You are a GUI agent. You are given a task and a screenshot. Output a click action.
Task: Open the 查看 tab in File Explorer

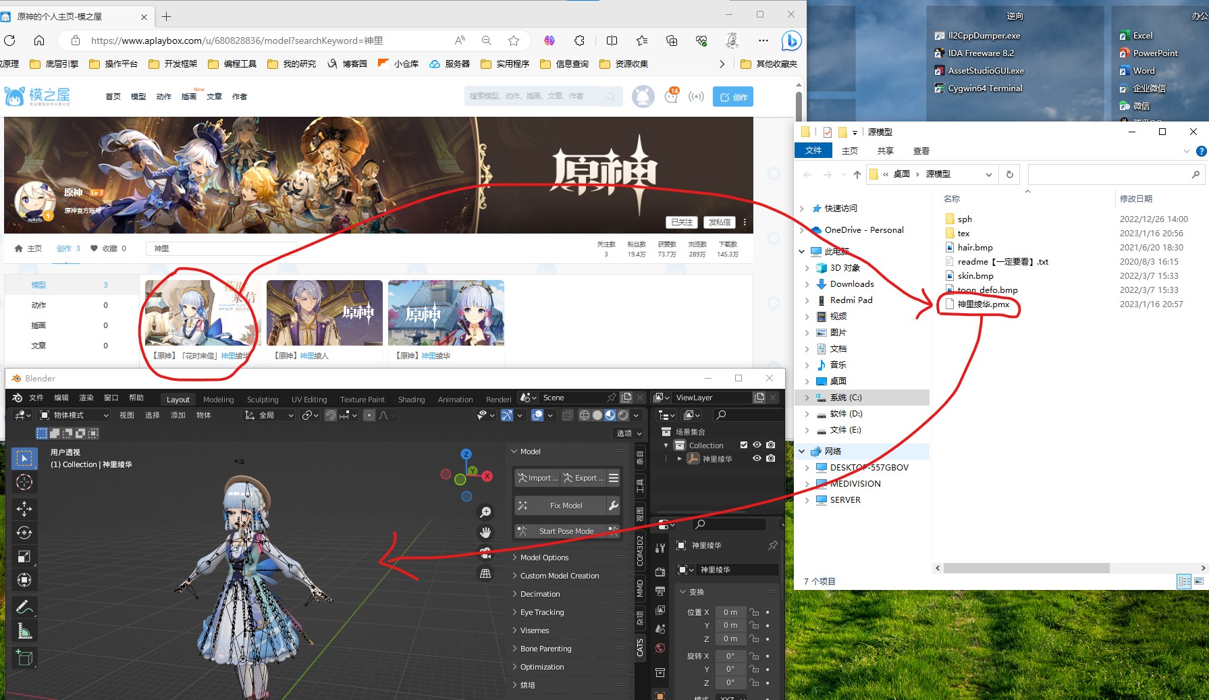(x=921, y=151)
